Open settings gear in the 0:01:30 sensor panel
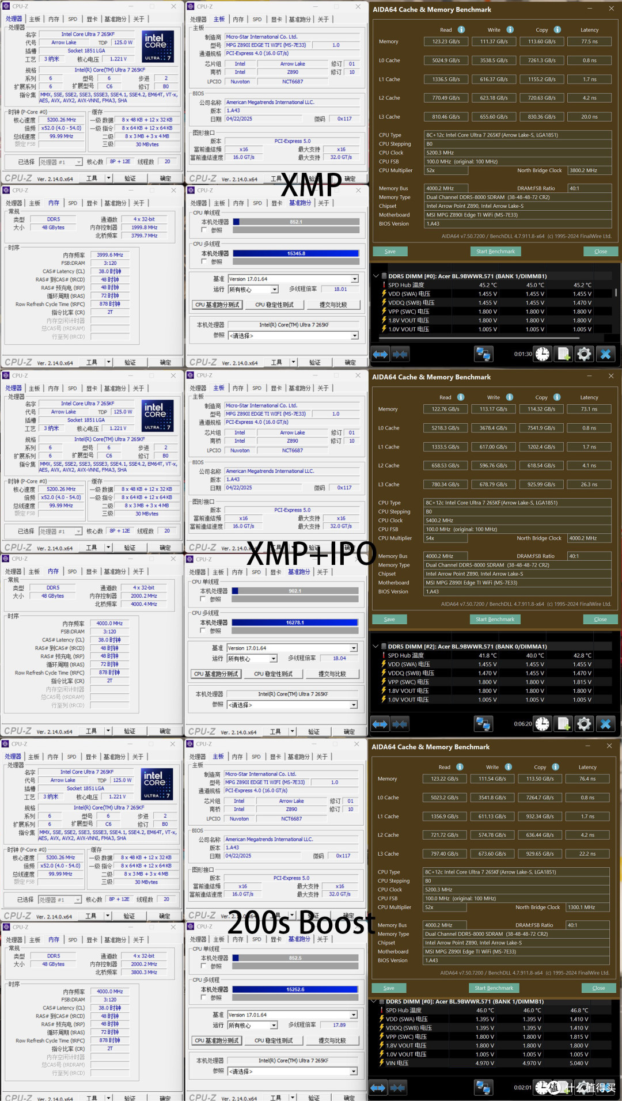The height and width of the screenshot is (1101, 622). (584, 354)
